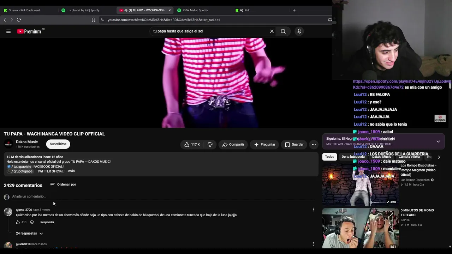Expand 24 respuestas under beto_2706 comment
The width and height of the screenshot is (452, 254).
(x=29, y=234)
